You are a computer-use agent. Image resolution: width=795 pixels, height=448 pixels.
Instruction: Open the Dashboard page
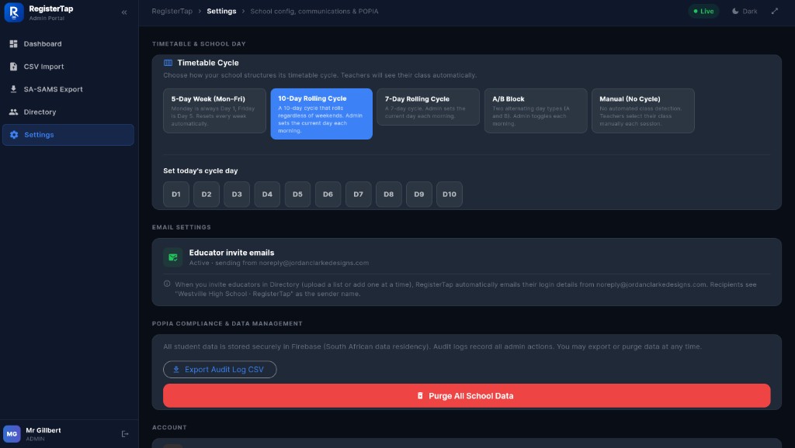click(x=68, y=44)
